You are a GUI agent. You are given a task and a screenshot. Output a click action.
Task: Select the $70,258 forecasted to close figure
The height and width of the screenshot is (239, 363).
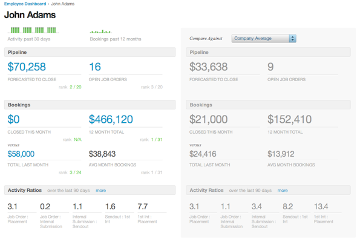(x=27, y=67)
